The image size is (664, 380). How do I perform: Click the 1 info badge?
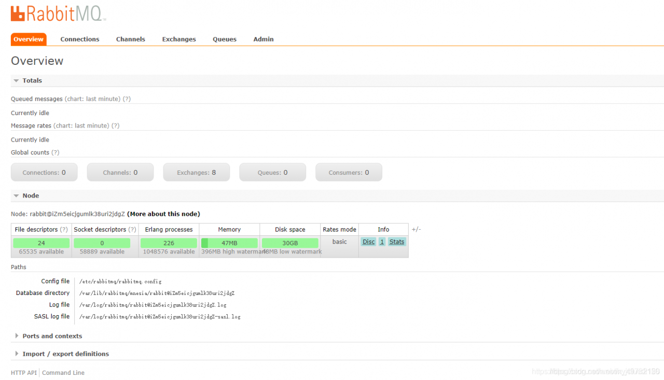tap(382, 242)
